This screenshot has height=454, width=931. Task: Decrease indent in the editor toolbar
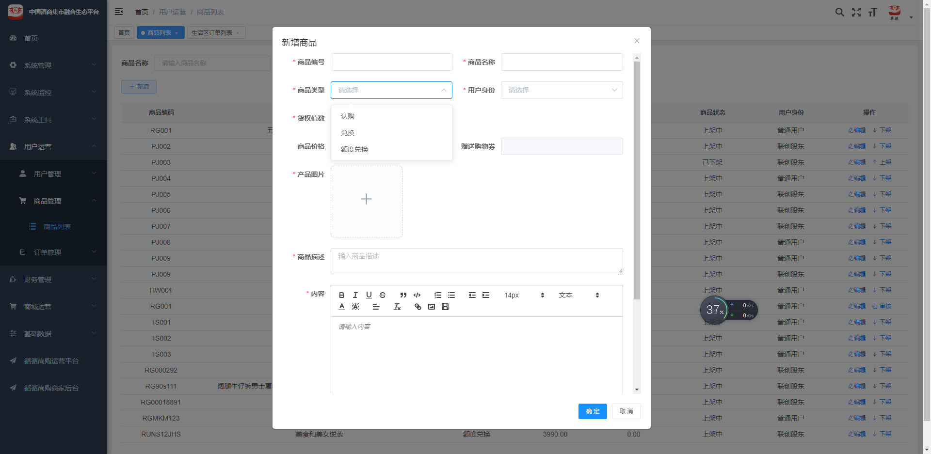[x=472, y=295]
